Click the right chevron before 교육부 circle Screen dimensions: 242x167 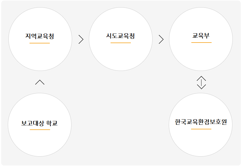(161, 39)
